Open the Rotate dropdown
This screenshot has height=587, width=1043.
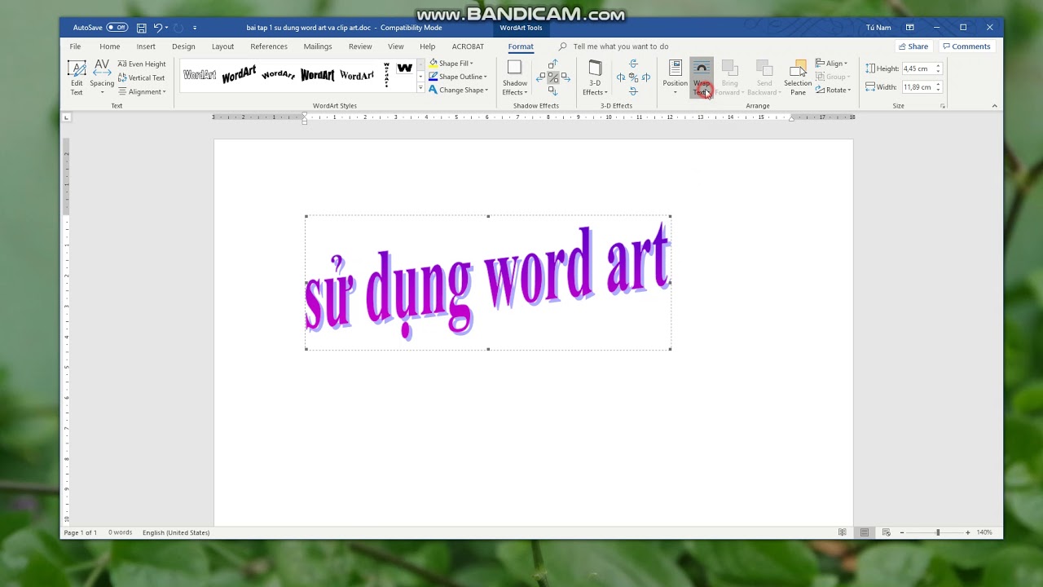833,90
